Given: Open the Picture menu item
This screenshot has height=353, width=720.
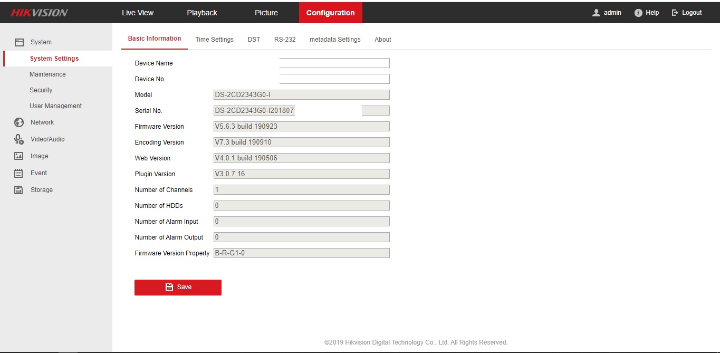Looking at the screenshot, I should [266, 13].
